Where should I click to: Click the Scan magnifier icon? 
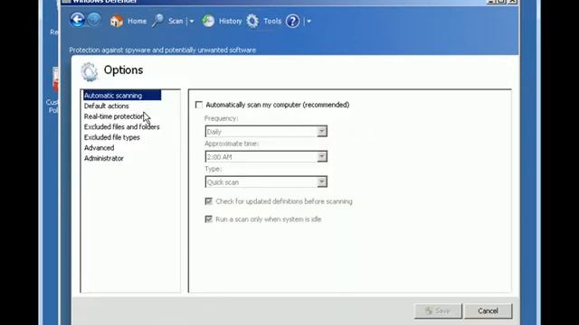158,21
